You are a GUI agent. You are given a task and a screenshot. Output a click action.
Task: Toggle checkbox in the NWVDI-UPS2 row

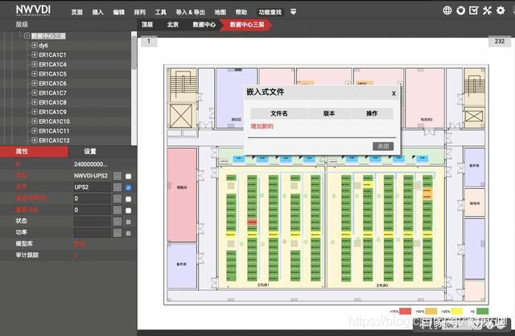(x=129, y=176)
